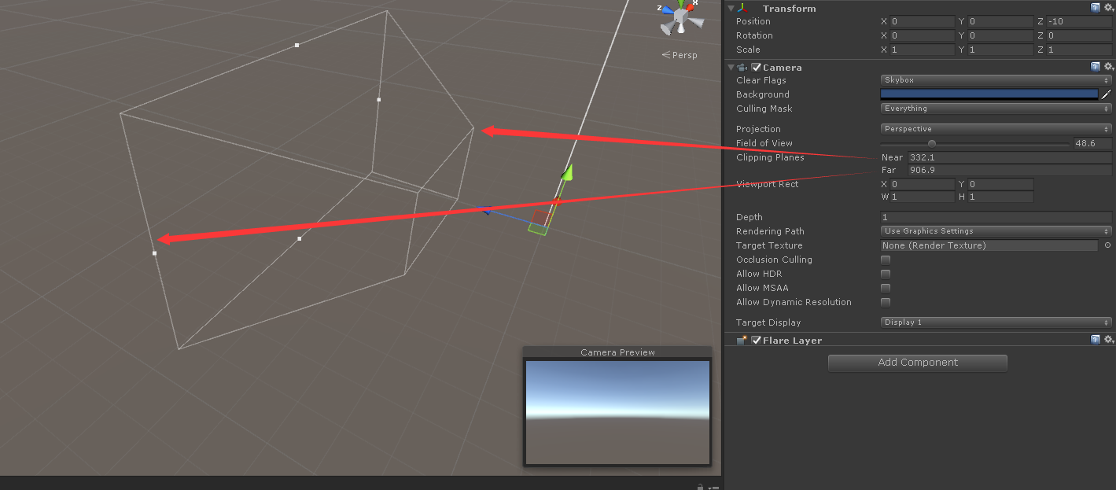Image resolution: width=1116 pixels, height=490 pixels.
Task: Enable the Allow MSAA checkbox
Action: (886, 288)
